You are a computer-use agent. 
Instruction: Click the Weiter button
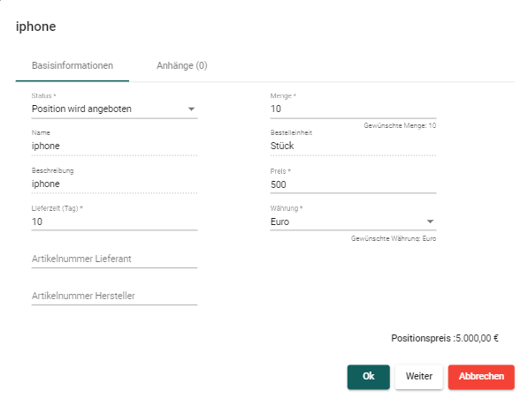click(419, 377)
